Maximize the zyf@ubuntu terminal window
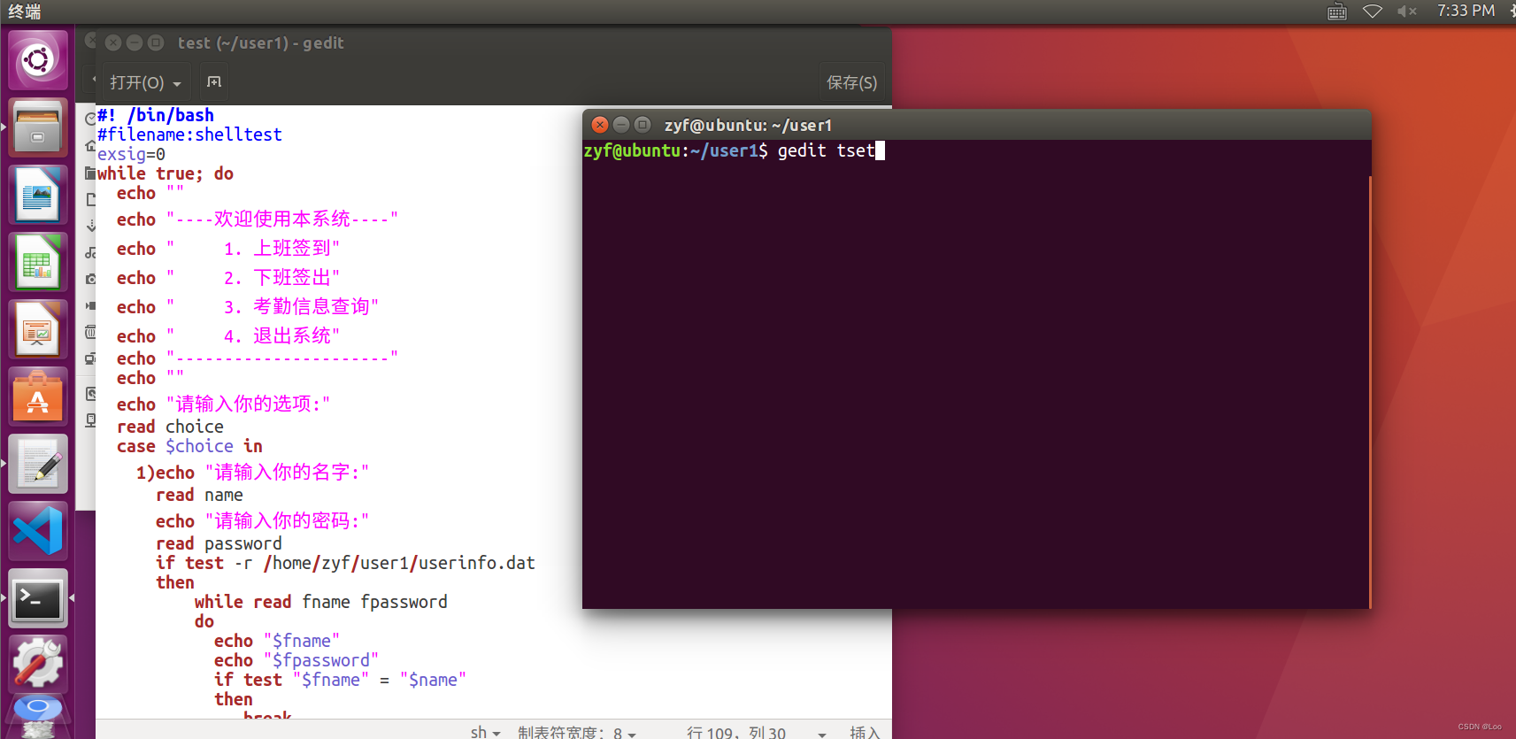The height and width of the screenshot is (739, 1516). click(x=643, y=125)
